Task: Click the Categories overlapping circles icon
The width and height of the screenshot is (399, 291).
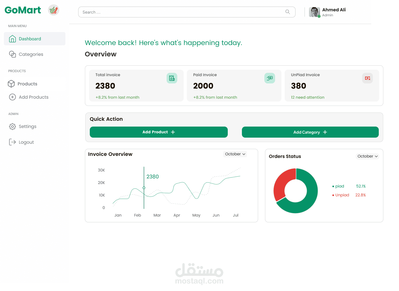Action: point(12,54)
